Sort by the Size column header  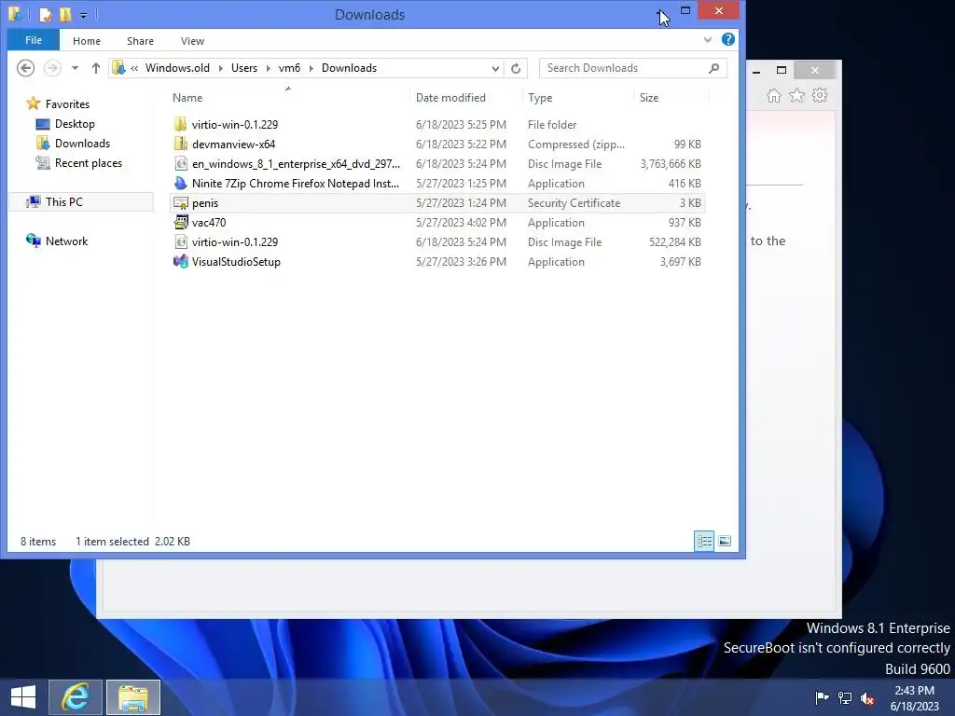click(x=649, y=97)
